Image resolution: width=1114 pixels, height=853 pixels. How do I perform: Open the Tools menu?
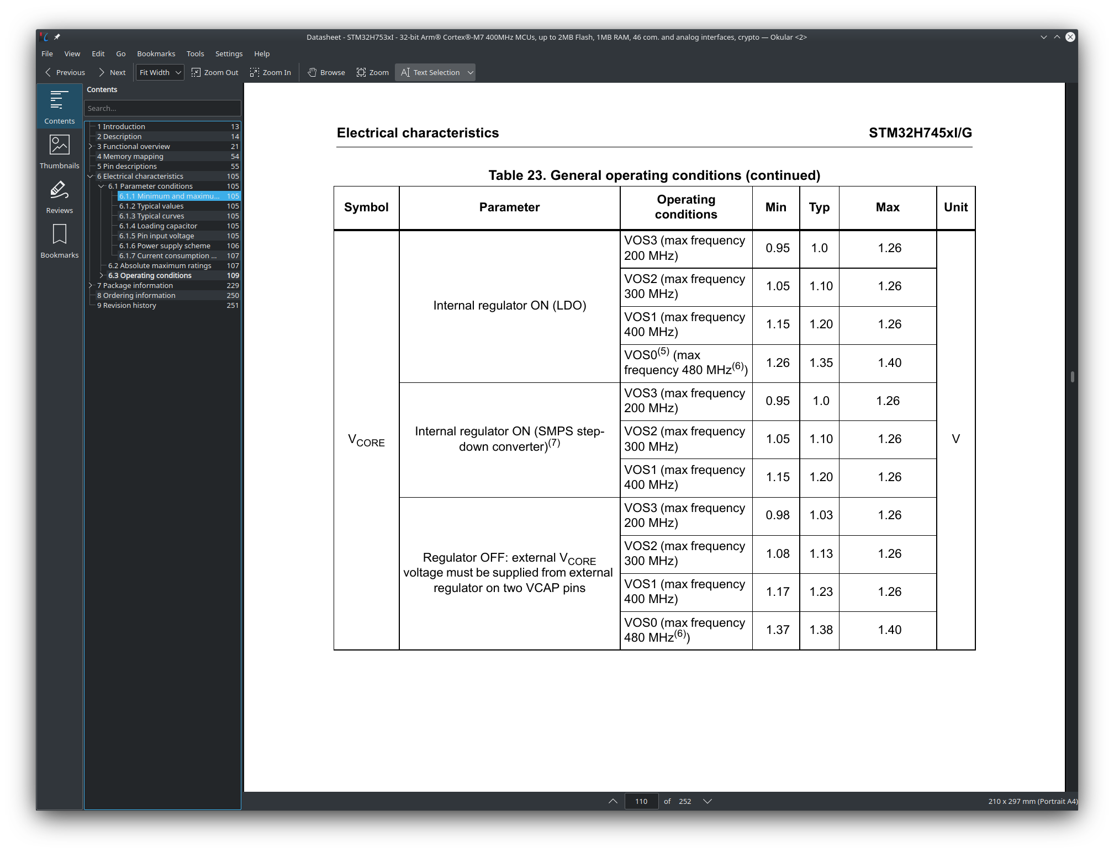pyautogui.click(x=196, y=54)
